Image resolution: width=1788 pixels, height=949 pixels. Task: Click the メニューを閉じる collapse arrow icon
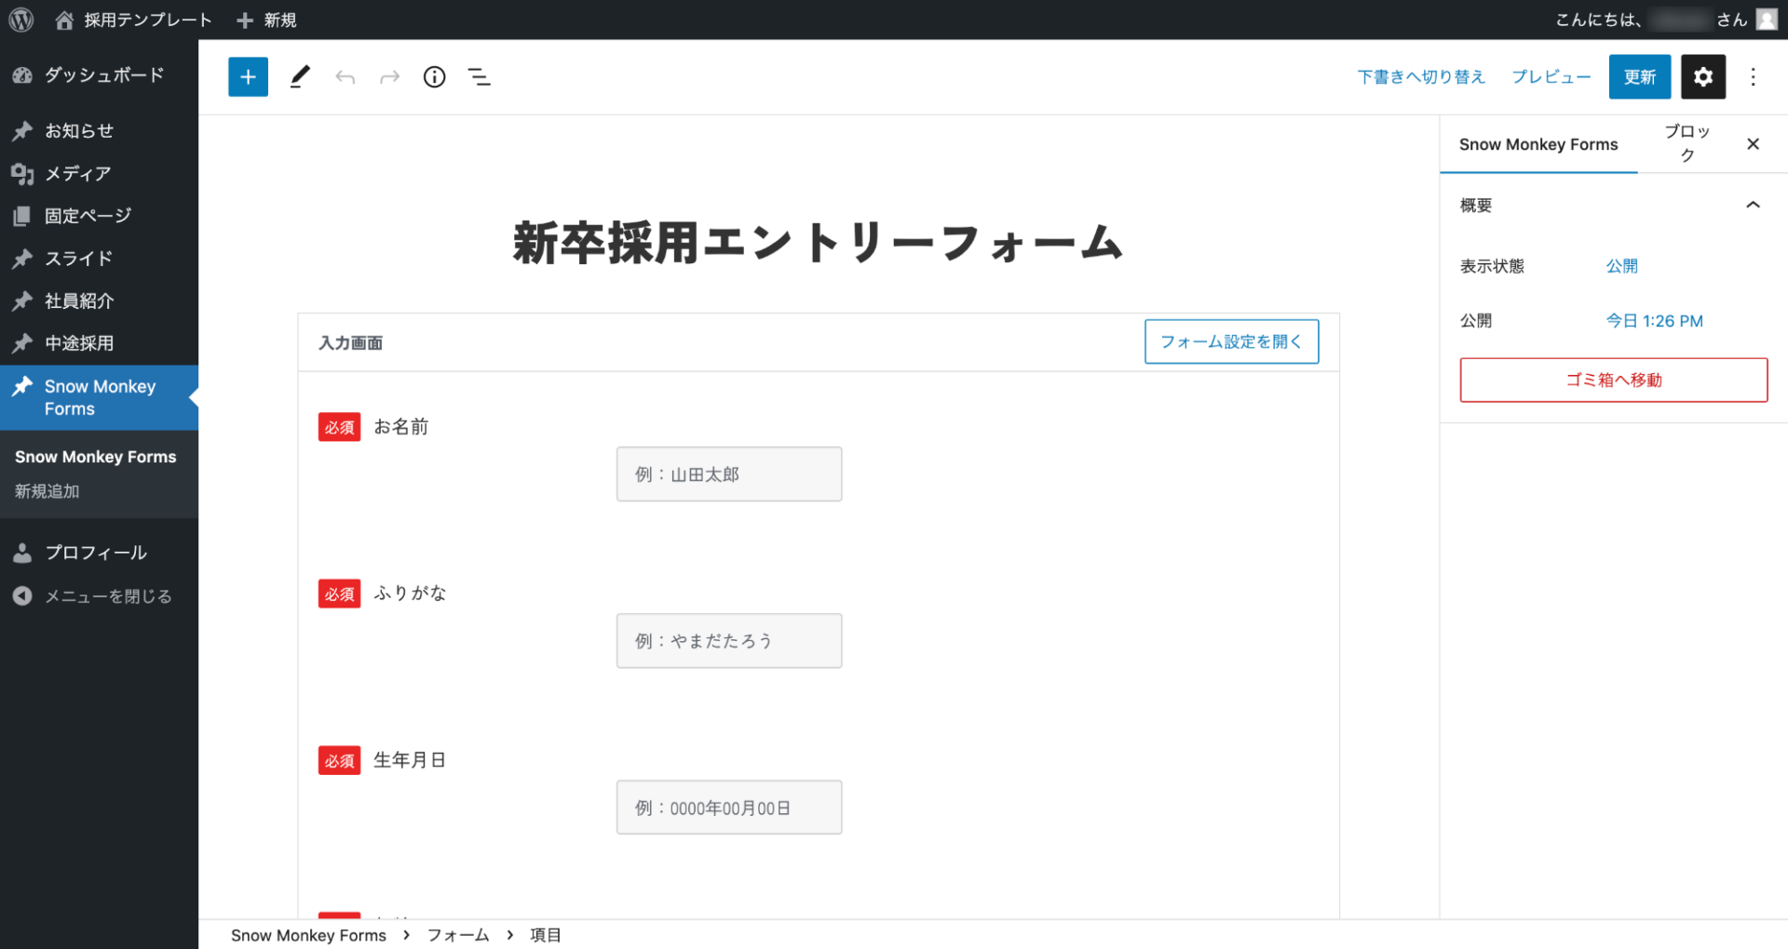point(22,596)
